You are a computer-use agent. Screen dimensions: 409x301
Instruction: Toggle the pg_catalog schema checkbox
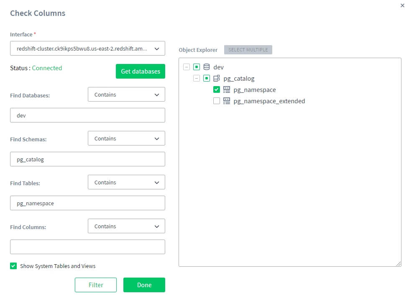207,78
